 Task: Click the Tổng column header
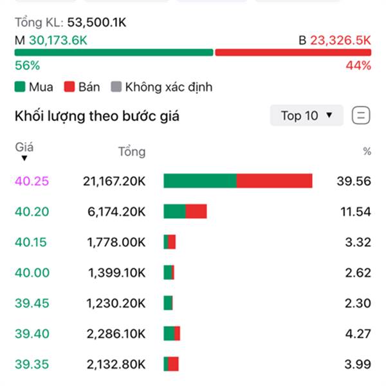coord(132,152)
